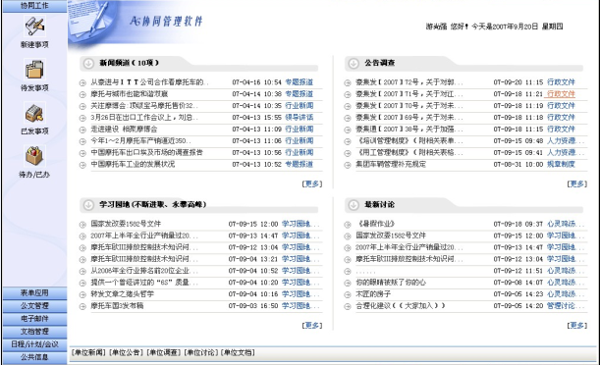Click 专题报道 link for 从泰进与ITT公司合作 row
The height and width of the screenshot is (365, 600).
pyautogui.click(x=300, y=82)
